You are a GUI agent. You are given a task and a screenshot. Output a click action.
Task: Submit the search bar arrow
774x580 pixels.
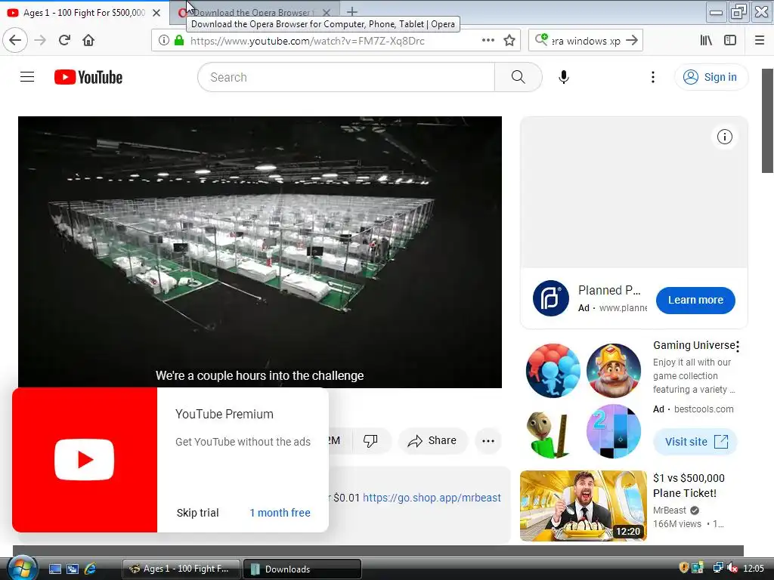[632, 41]
